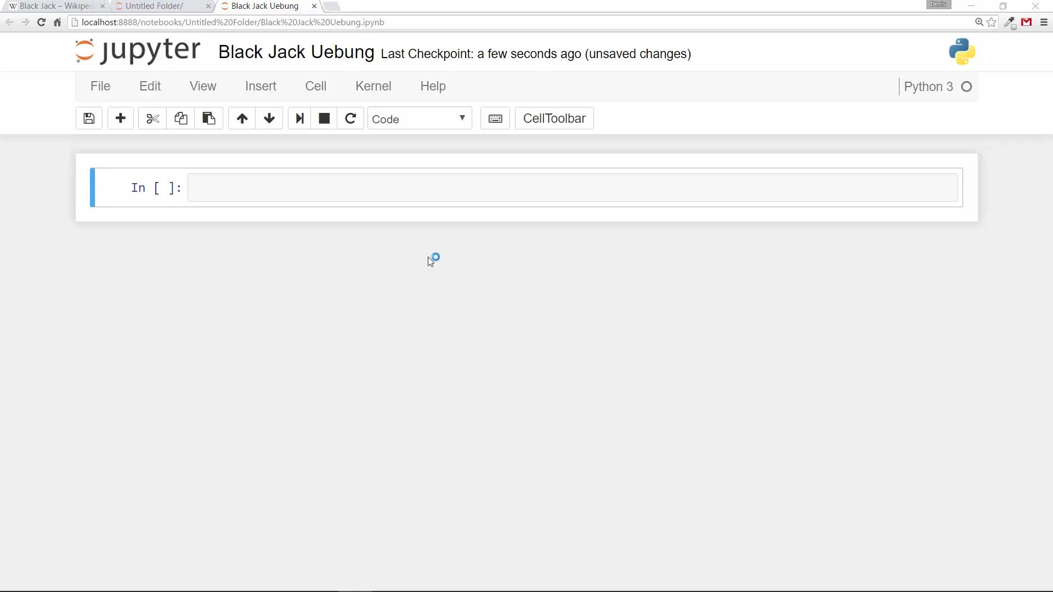The image size is (1053, 592).
Task: Open the Code cell type dropdown
Action: [x=419, y=118]
